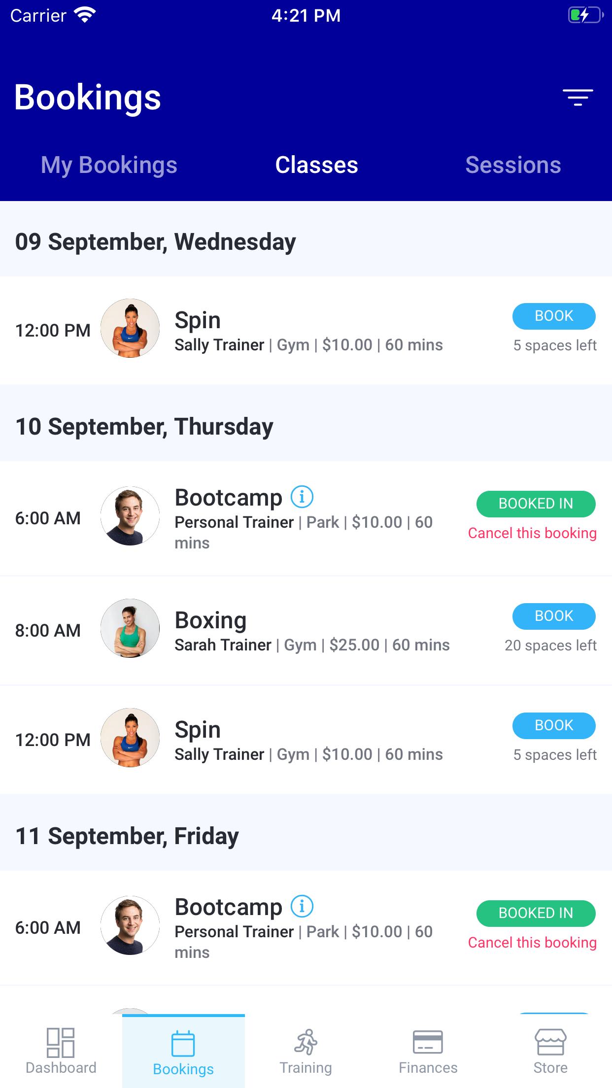The height and width of the screenshot is (1088, 612).
Task: Book the Boxing class with Sarah Trainer
Action: (554, 616)
